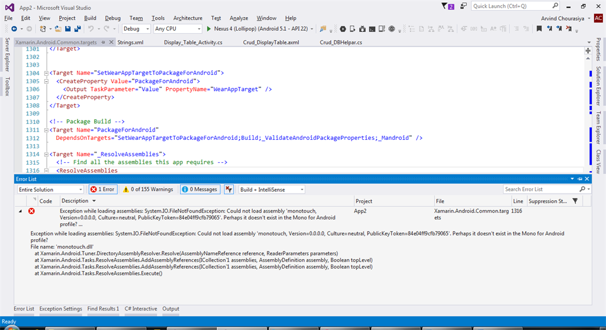Open the Architecture menu

[x=188, y=18]
